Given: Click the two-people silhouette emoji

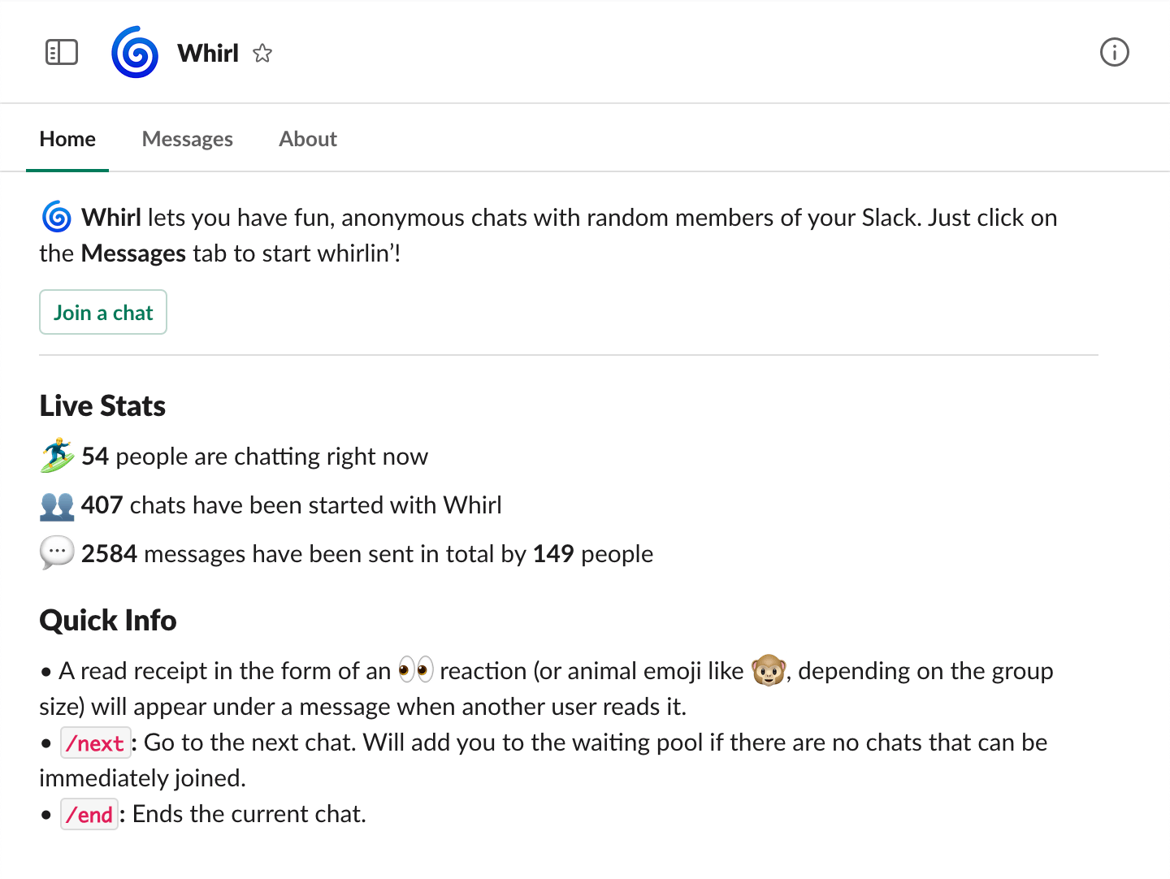Looking at the screenshot, I should [57, 505].
